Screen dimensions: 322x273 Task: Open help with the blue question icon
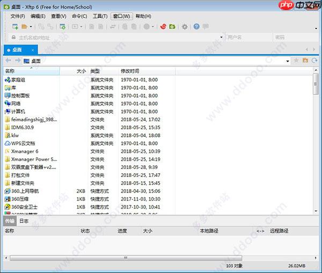196,26
